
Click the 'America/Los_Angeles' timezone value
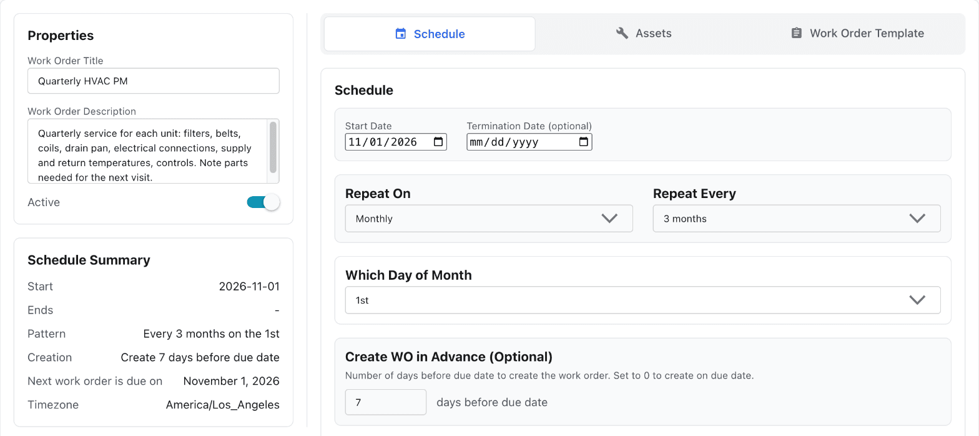(x=223, y=405)
